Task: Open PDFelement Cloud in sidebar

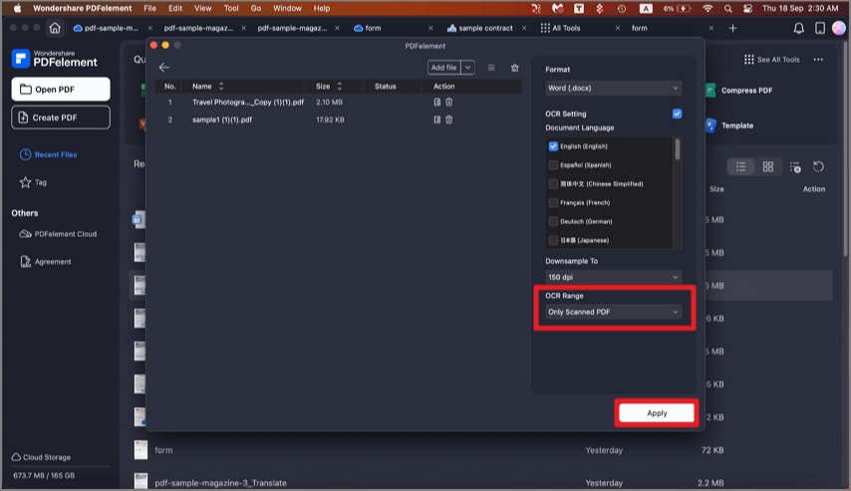Action: click(x=58, y=234)
